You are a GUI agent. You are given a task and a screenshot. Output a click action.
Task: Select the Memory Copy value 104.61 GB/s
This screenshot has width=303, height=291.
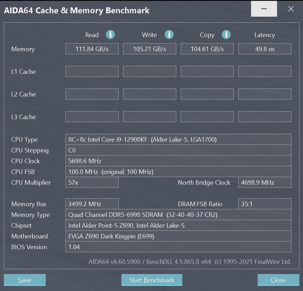(x=207, y=49)
